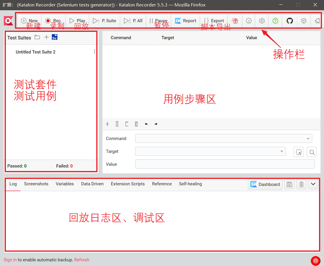Start recording with the Rec. button
The width and height of the screenshot is (324, 266).
click(x=54, y=21)
